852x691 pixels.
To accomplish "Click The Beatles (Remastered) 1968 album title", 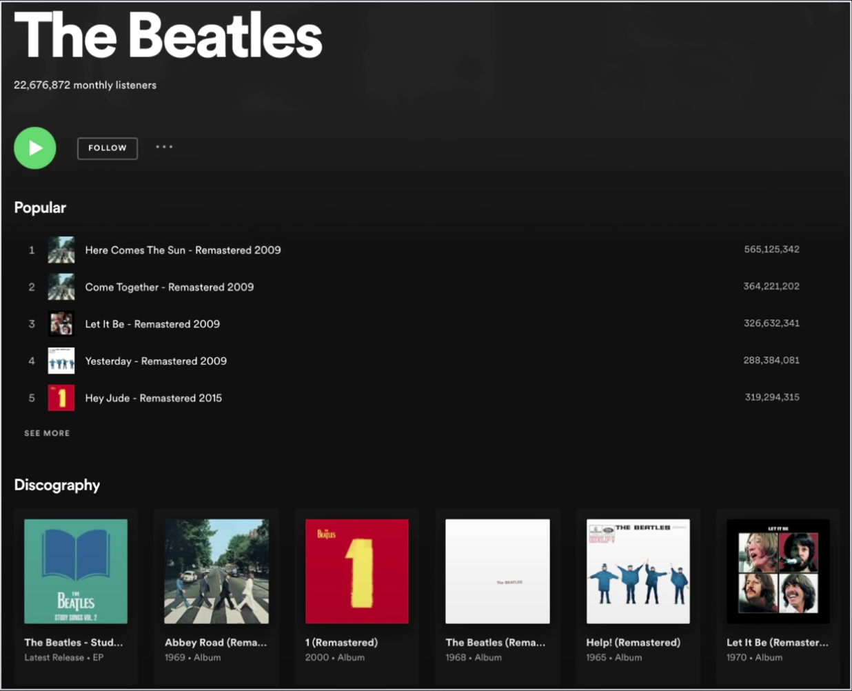I will (496, 642).
